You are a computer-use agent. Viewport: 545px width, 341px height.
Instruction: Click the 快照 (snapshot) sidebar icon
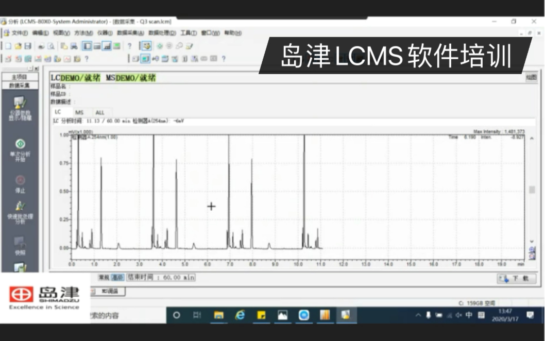20,240
